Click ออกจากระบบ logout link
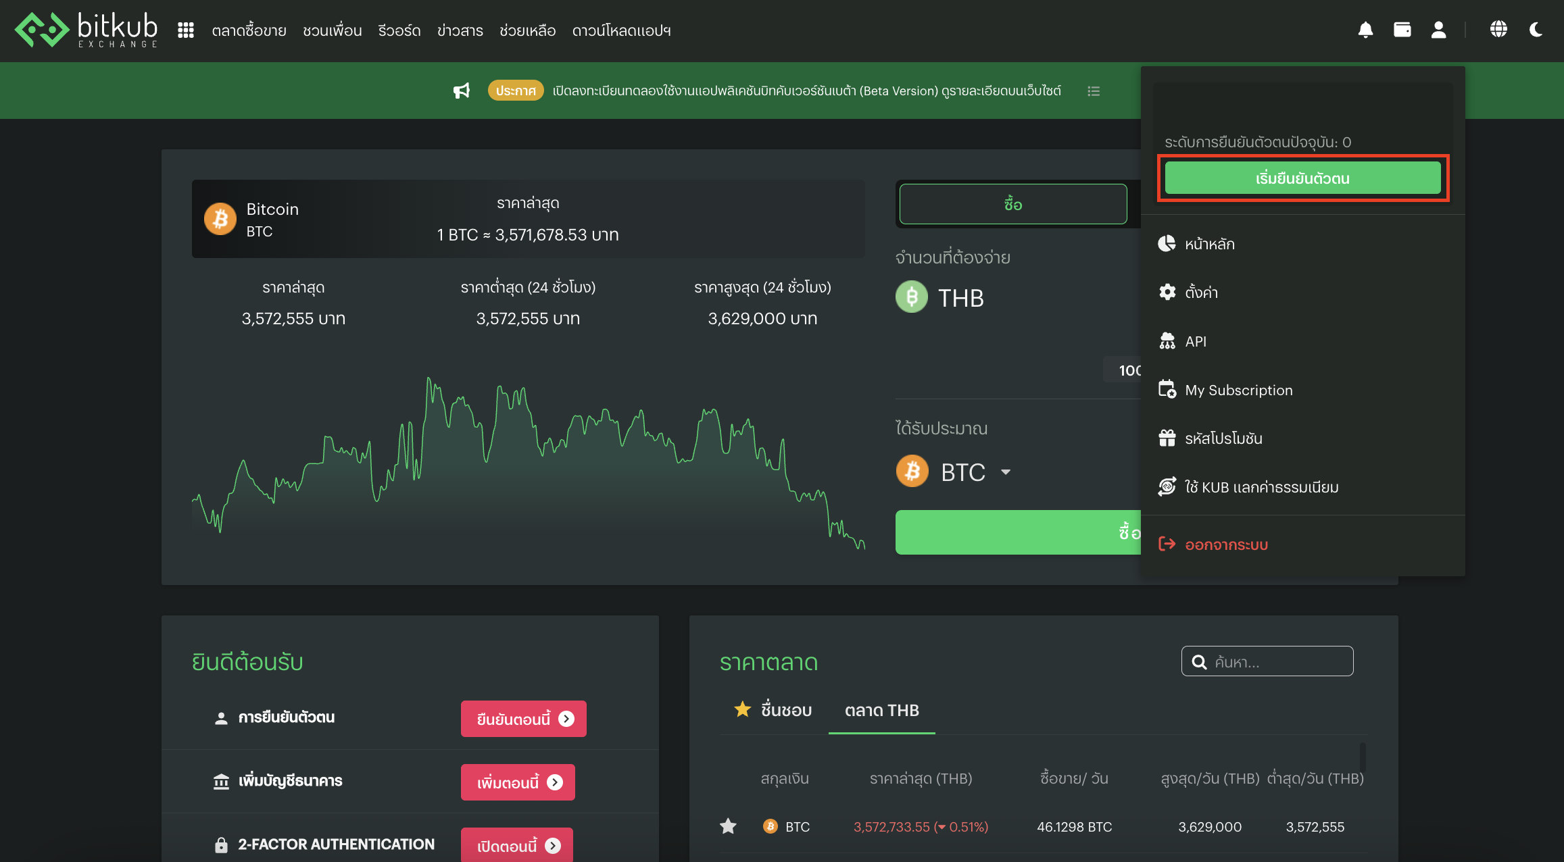The width and height of the screenshot is (1564, 862). [x=1225, y=544]
